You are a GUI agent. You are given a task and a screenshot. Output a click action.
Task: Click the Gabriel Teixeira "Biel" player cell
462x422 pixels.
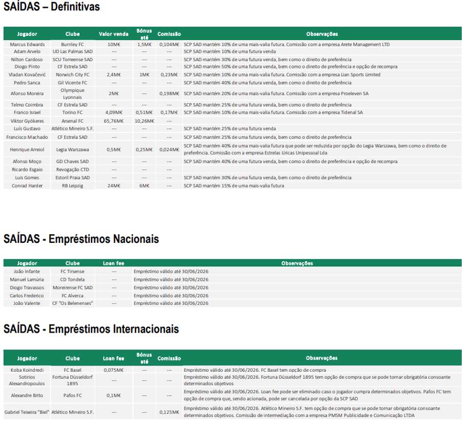tap(27, 412)
